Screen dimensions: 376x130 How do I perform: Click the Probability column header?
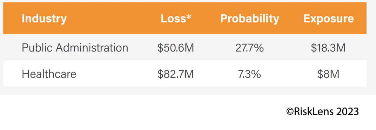[x=250, y=19]
